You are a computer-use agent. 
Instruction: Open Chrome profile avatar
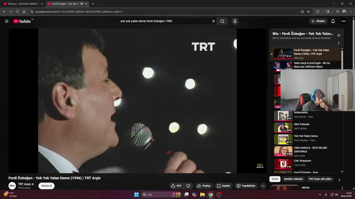tap(344, 12)
